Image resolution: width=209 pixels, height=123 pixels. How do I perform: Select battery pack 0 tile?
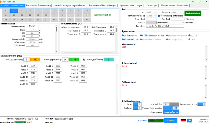[6, 11]
